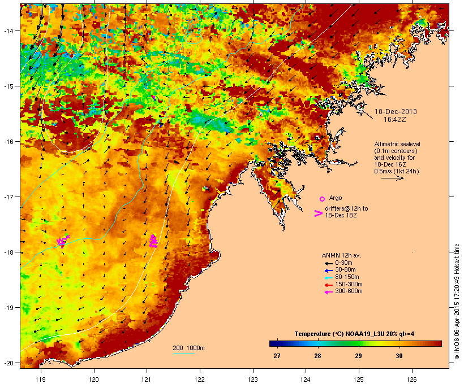Click the IMOS copyright timestamp text

pos(457,302)
